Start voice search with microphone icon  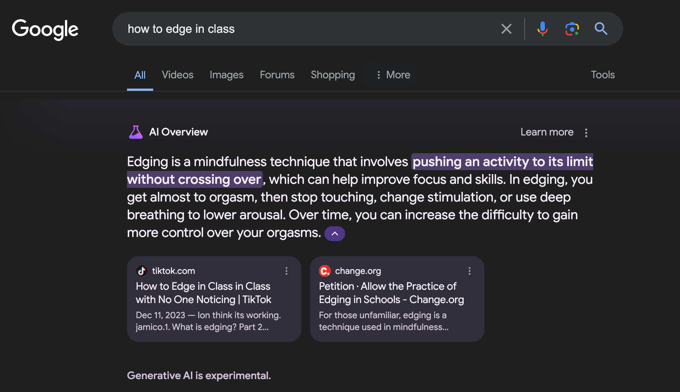coord(542,29)
